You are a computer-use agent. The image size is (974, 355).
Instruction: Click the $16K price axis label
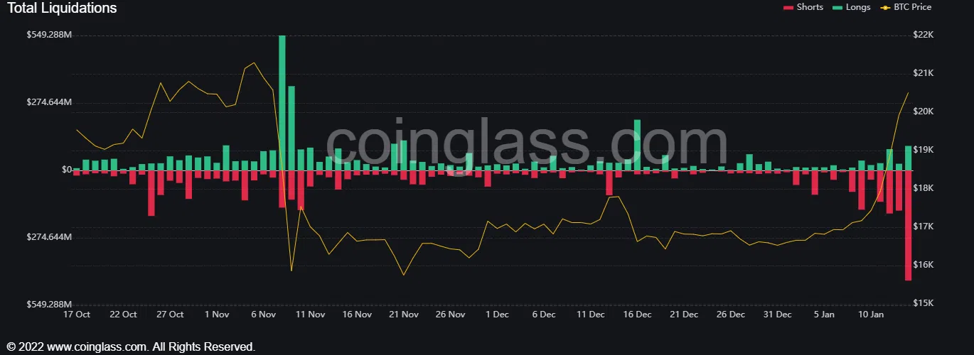(x=922, y=265)
